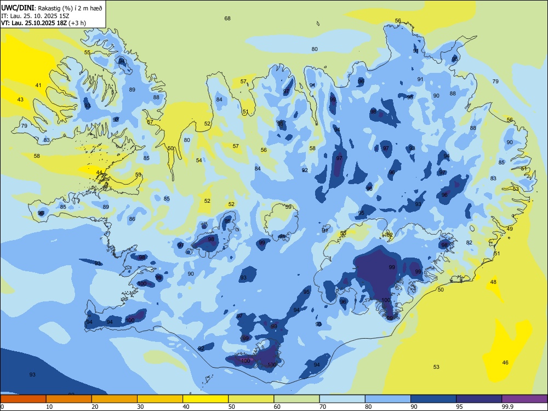Click the '41' humidity value in the yellow western area
The width and height of the screenshot is (548, 411).
pyautogui.click(x=38, y=85)
